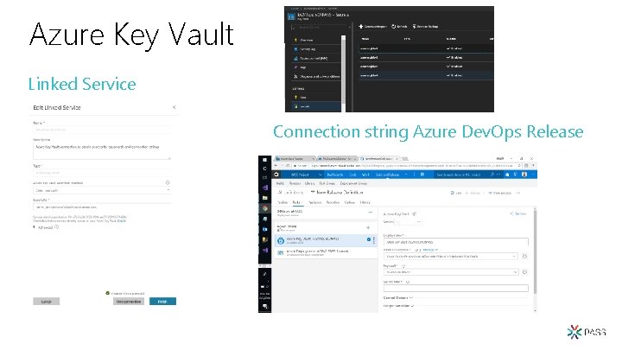Switch to the Retention tab

click(333, 203)
